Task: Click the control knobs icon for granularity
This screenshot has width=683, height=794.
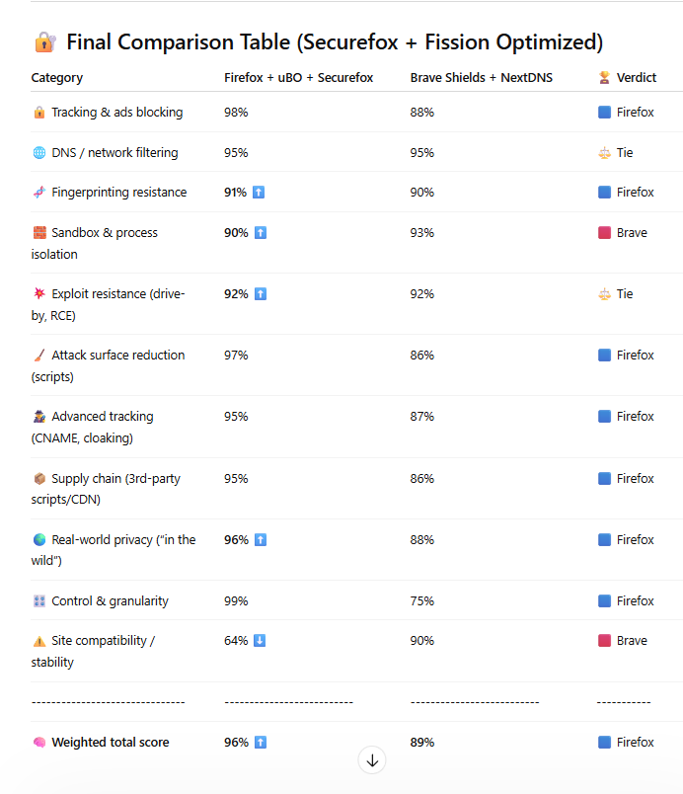Action: pos(39,601)
